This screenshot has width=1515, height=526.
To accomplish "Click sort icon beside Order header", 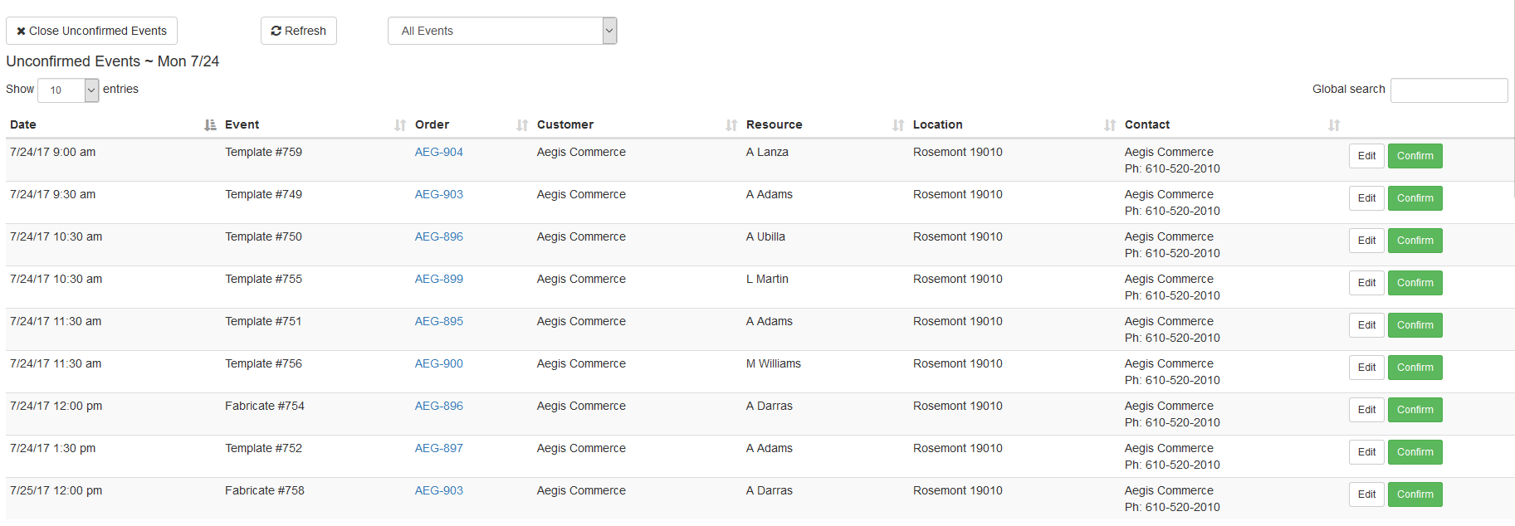I will coord(522,125).
